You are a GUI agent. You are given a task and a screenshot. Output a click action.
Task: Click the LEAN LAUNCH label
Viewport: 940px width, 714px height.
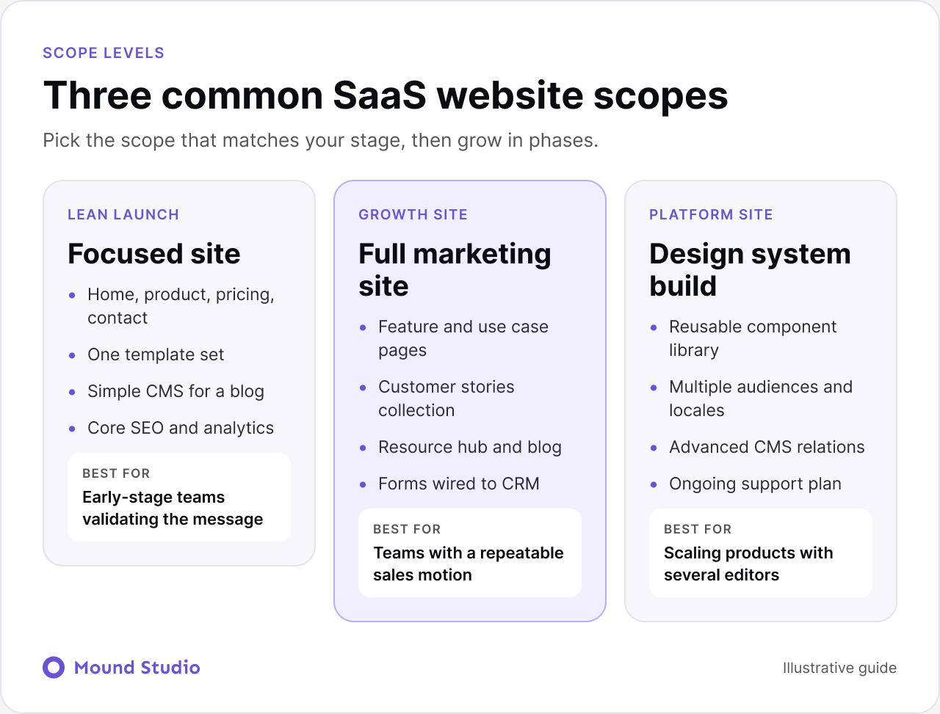tap(123, 214)
